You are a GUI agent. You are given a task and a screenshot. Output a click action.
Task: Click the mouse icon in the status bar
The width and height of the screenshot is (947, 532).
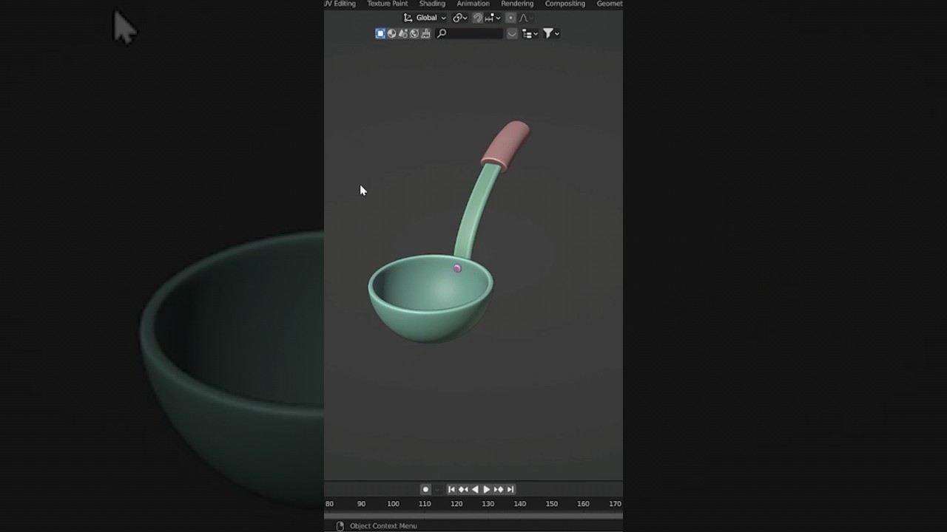point(340,526)
